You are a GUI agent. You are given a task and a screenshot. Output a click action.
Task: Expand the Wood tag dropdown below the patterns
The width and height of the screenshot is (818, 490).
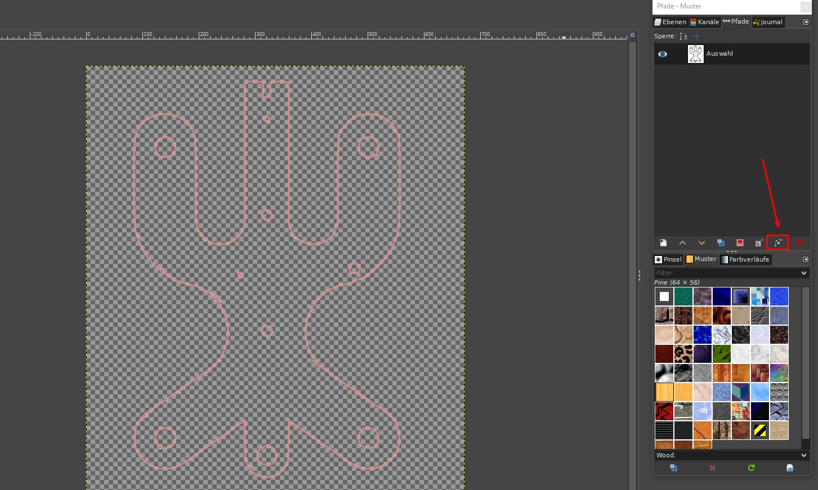coord(803,455)
